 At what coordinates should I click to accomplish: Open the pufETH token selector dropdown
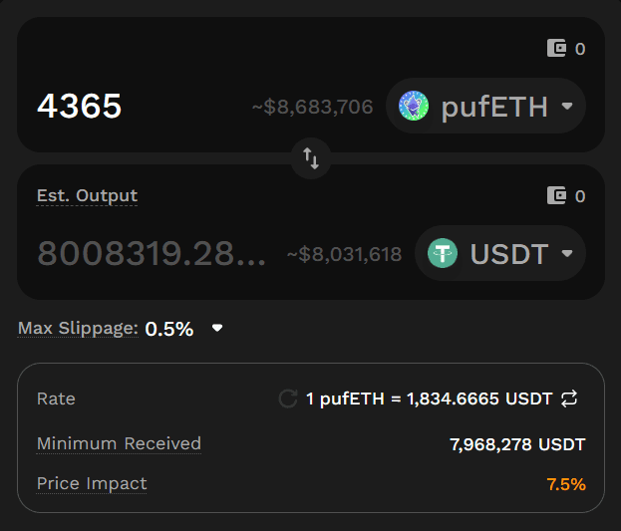(x=567, y=107)
